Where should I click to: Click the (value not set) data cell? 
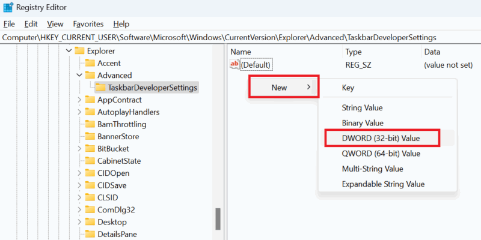point(448,65)
